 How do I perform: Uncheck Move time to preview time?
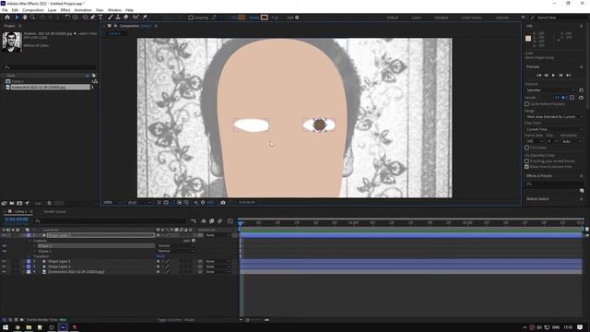pos(526,166)
